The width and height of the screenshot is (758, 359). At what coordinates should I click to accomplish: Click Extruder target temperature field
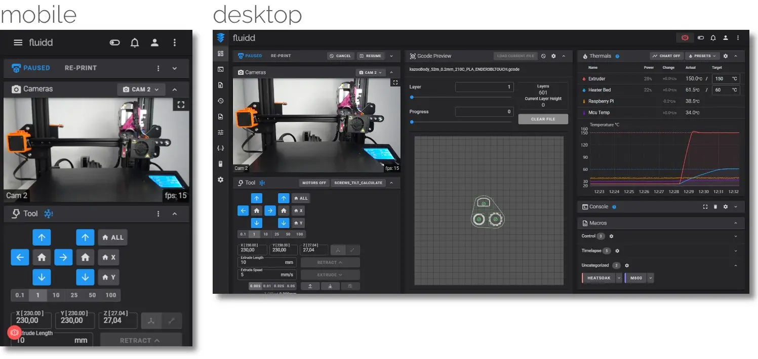point(726,79)
